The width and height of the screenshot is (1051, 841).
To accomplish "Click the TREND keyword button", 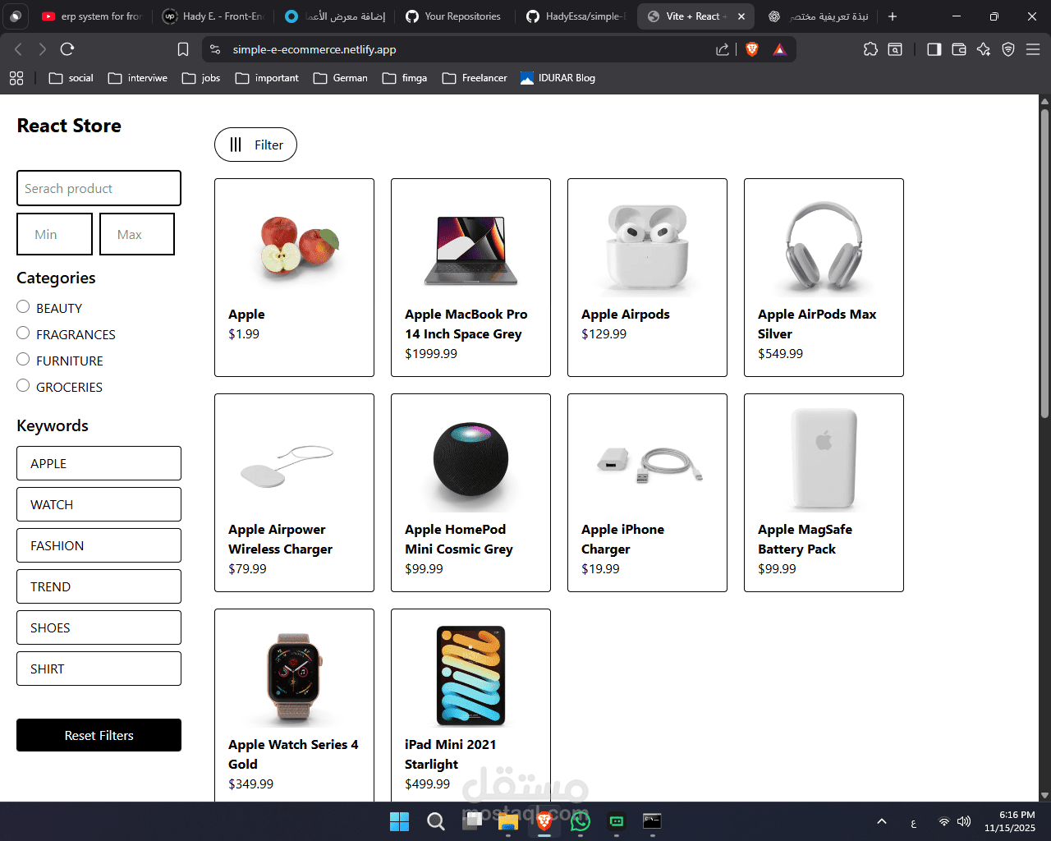I will point(99,586).
